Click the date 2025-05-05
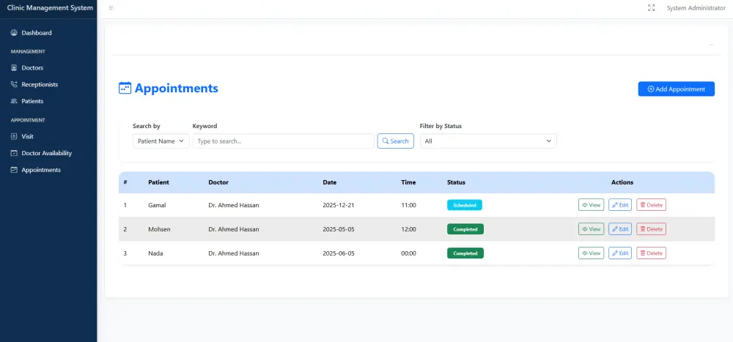Viewport: 733px width, 342px height. pyautogui.click(x=339, y=229)
